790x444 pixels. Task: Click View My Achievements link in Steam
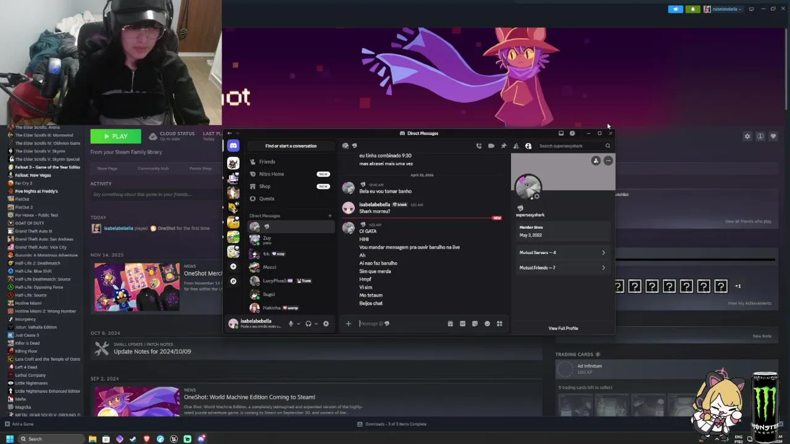point(749,303)
